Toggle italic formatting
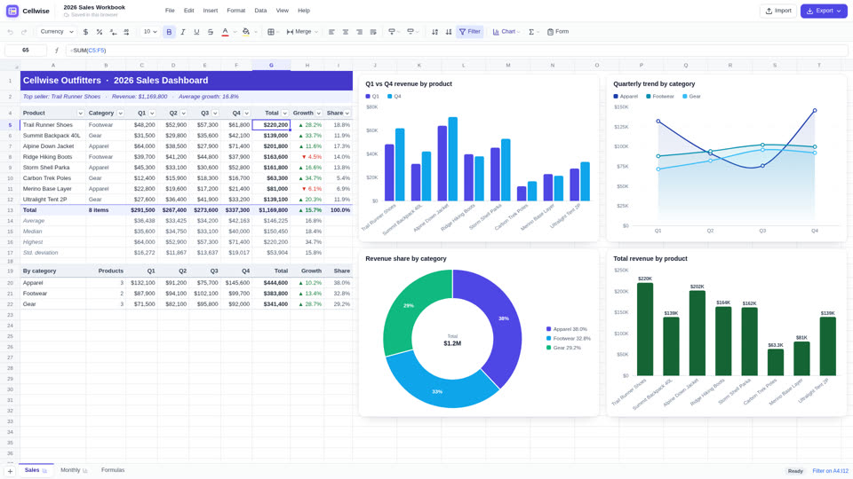Screen dimensions: 853x479 (x=183, y=32)
